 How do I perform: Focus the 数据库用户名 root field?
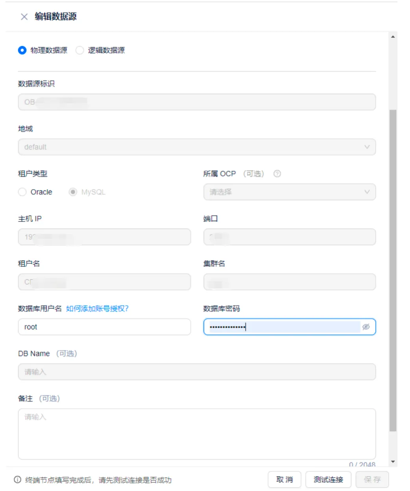[x=104, y=327]
